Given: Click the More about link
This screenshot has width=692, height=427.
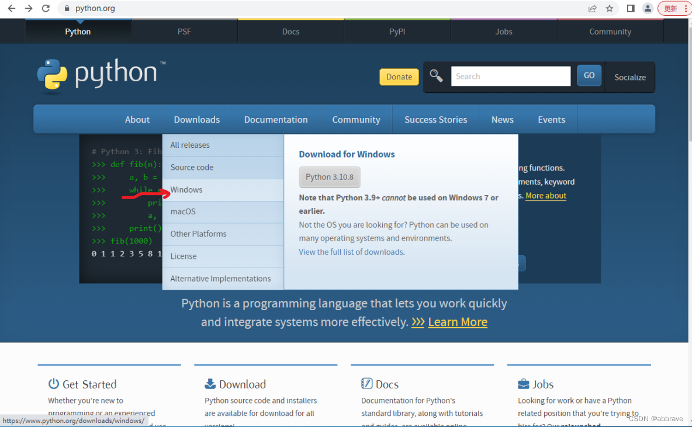Looking at the screenshot, I should (x=546, y=196).
